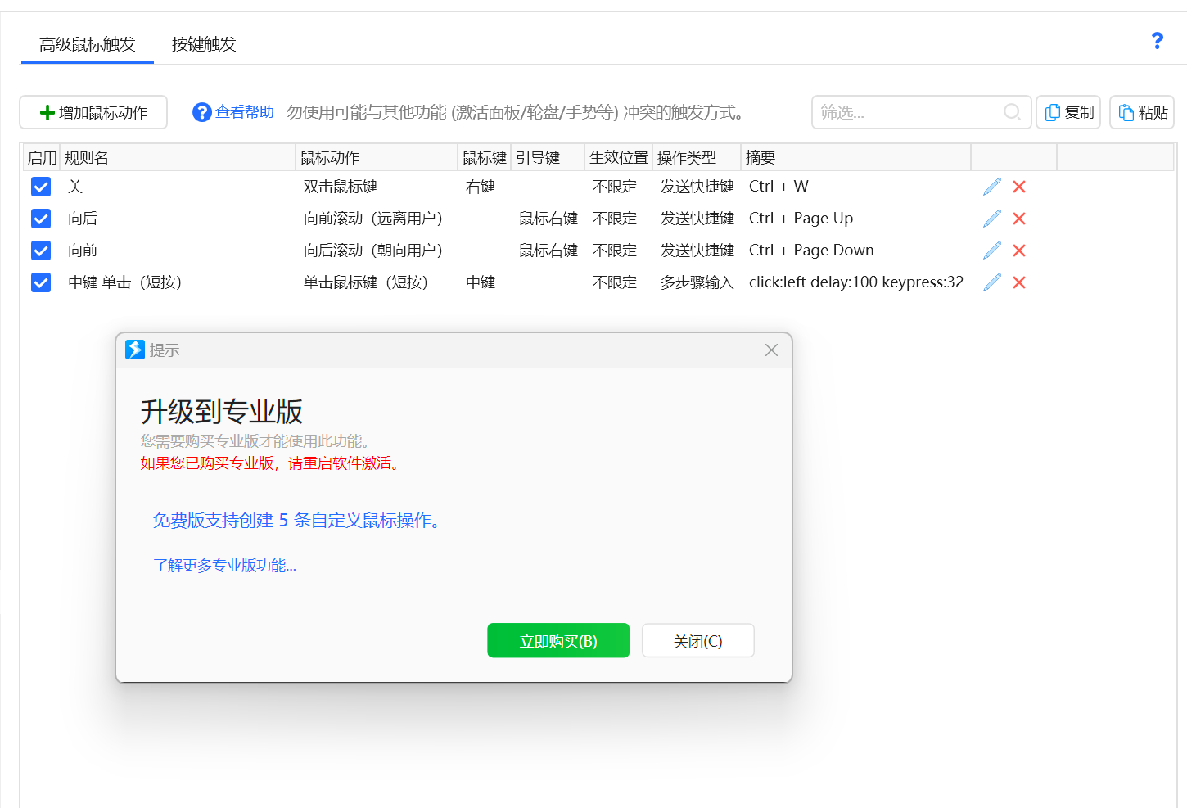Edit the 向前 rule using pencil icon
1187x808 pixels.
tap(991, 251)
